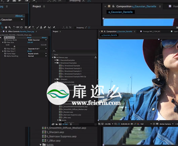Collapse the Filter Size property twirl

coord(3,42)
